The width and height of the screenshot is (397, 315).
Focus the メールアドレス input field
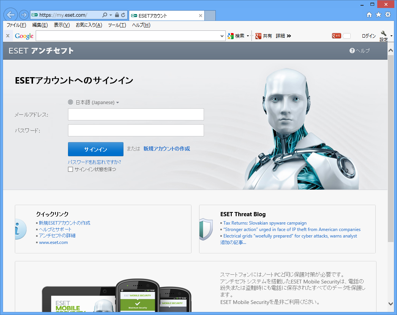pos(136,114)
